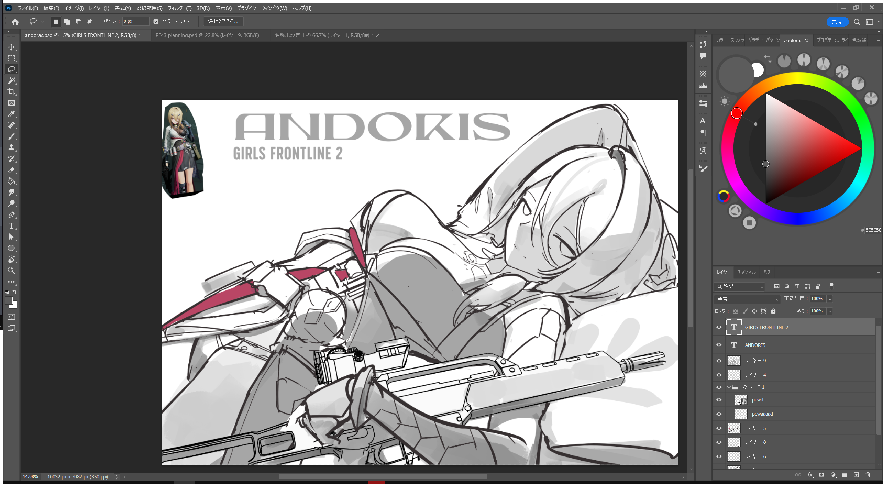Collapse the グループ 1 folder
The width and height of the screenshot is (883, 484).
(729, 387)
